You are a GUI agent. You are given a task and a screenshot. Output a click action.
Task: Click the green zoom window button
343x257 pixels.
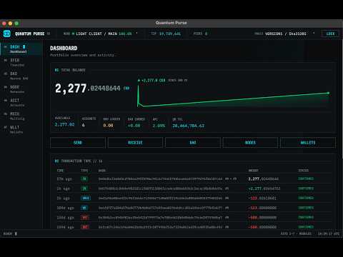[16, 24]
